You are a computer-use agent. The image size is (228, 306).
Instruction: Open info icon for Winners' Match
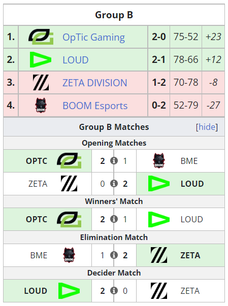click(114, 219)
